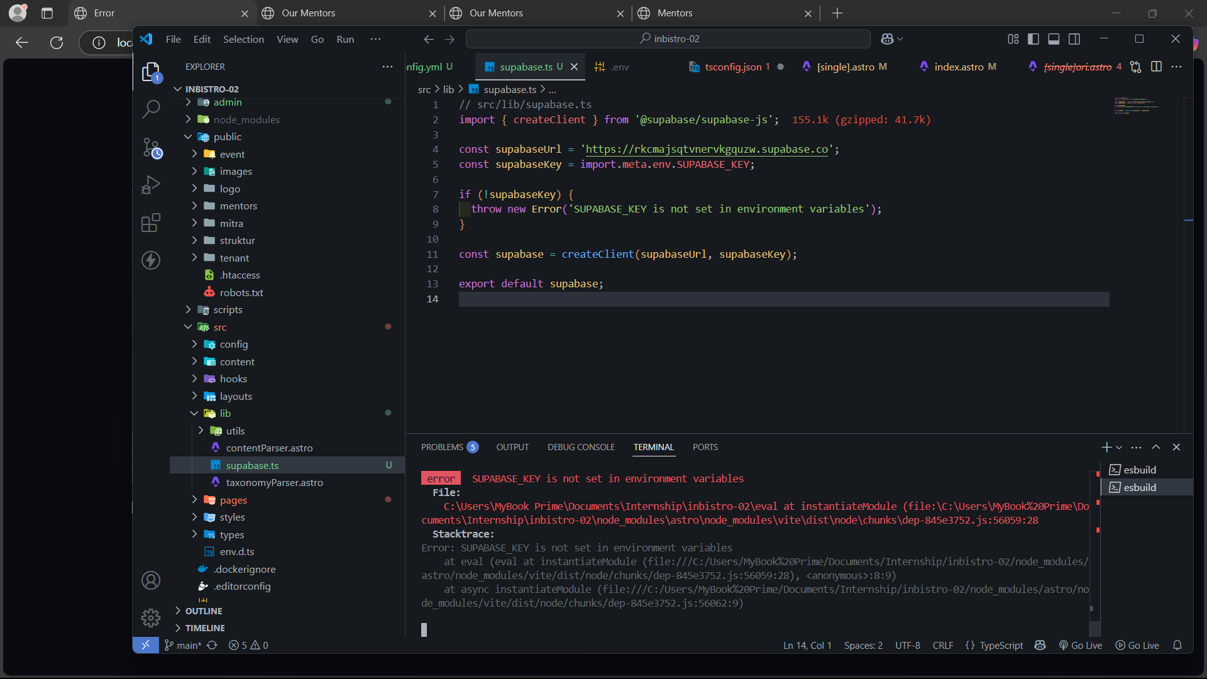The width and height of the screenshot is (1207, 679).
Task: Click the CRLF line ending indicator
Action: pyautogui.click(x=942, y=645)
